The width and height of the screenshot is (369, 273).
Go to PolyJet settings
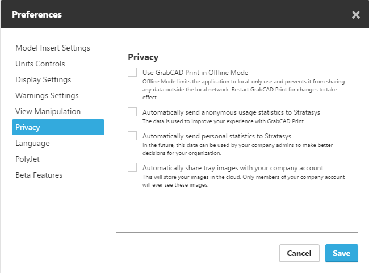point(27,159)
